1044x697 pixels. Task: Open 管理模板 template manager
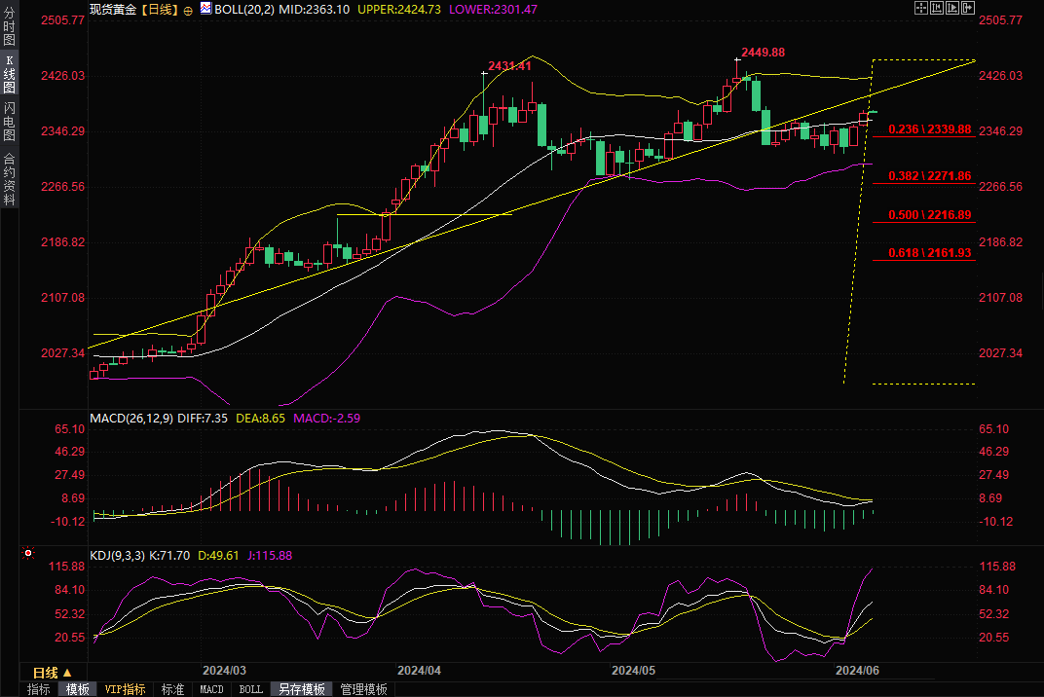[363, 689]
